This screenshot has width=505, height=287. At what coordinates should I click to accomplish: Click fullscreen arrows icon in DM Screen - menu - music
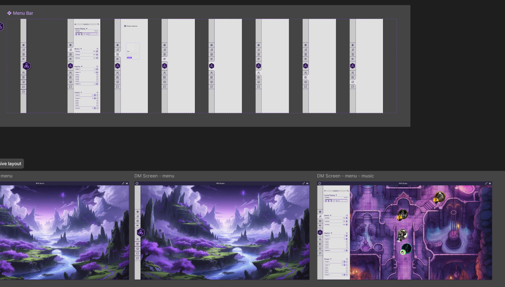(x=487, y=184)
